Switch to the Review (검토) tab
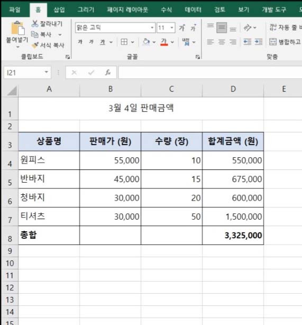Image resolution: width=302 pixels, height=325 pixels. [x=219, y=10]
